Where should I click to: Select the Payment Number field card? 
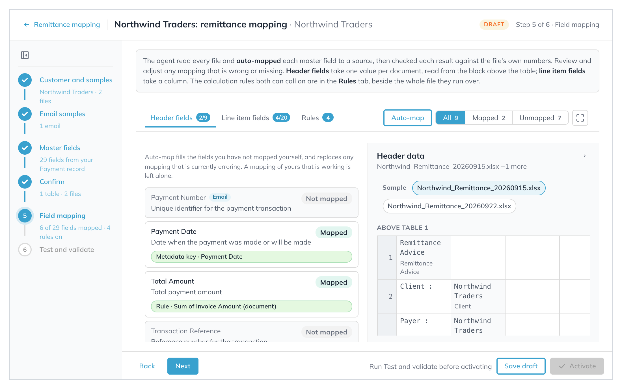click(252, 203)
